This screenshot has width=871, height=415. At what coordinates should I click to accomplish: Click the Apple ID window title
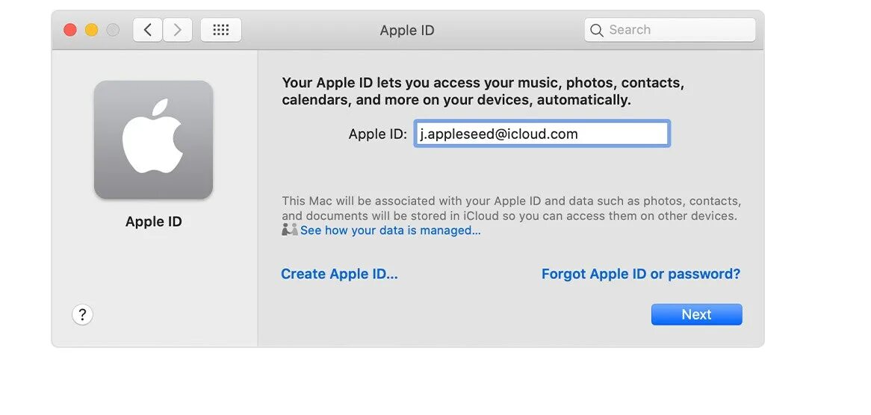pyautogui.click(x=407, y=31)
